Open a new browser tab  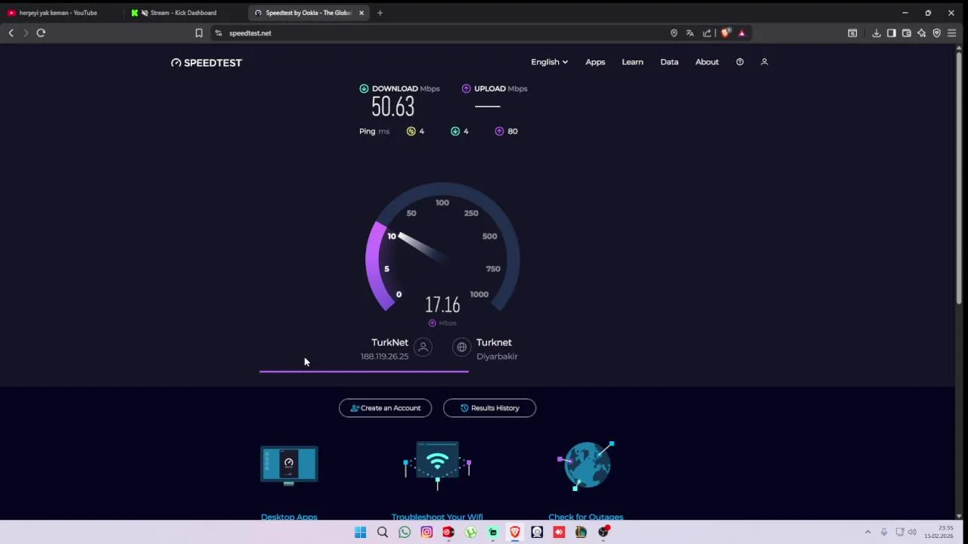click(x=380, y=13)
